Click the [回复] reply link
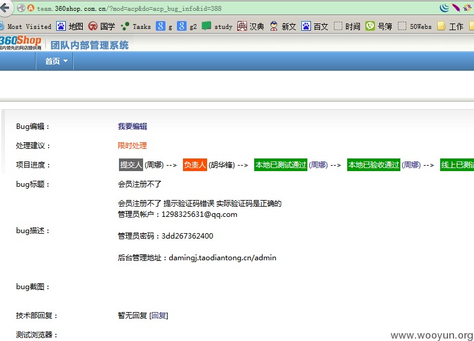Screen dimensions: 474x341 point(159,316)
